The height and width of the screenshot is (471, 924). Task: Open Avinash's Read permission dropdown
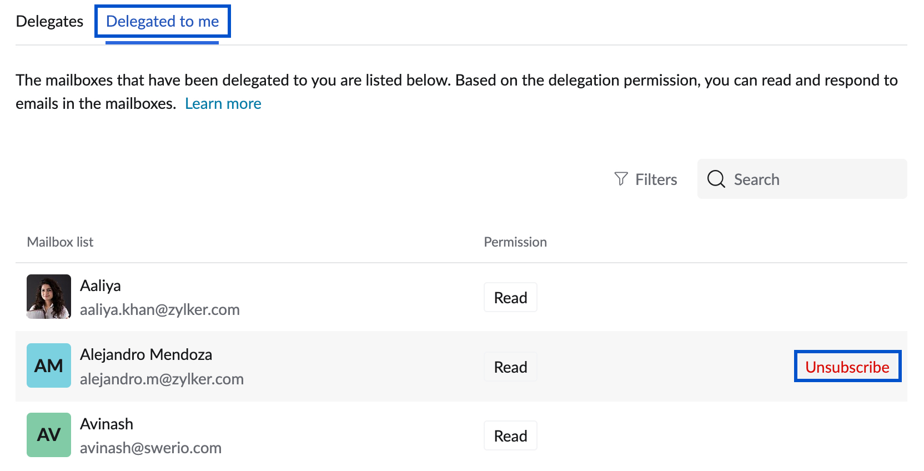coord(510,436)
